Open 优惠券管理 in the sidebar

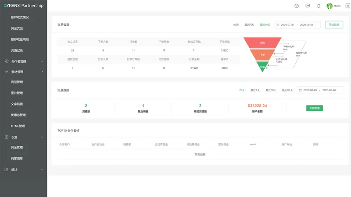(x=18, y=115)
